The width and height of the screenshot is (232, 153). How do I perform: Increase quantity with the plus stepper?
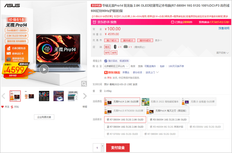coord(102,146)
